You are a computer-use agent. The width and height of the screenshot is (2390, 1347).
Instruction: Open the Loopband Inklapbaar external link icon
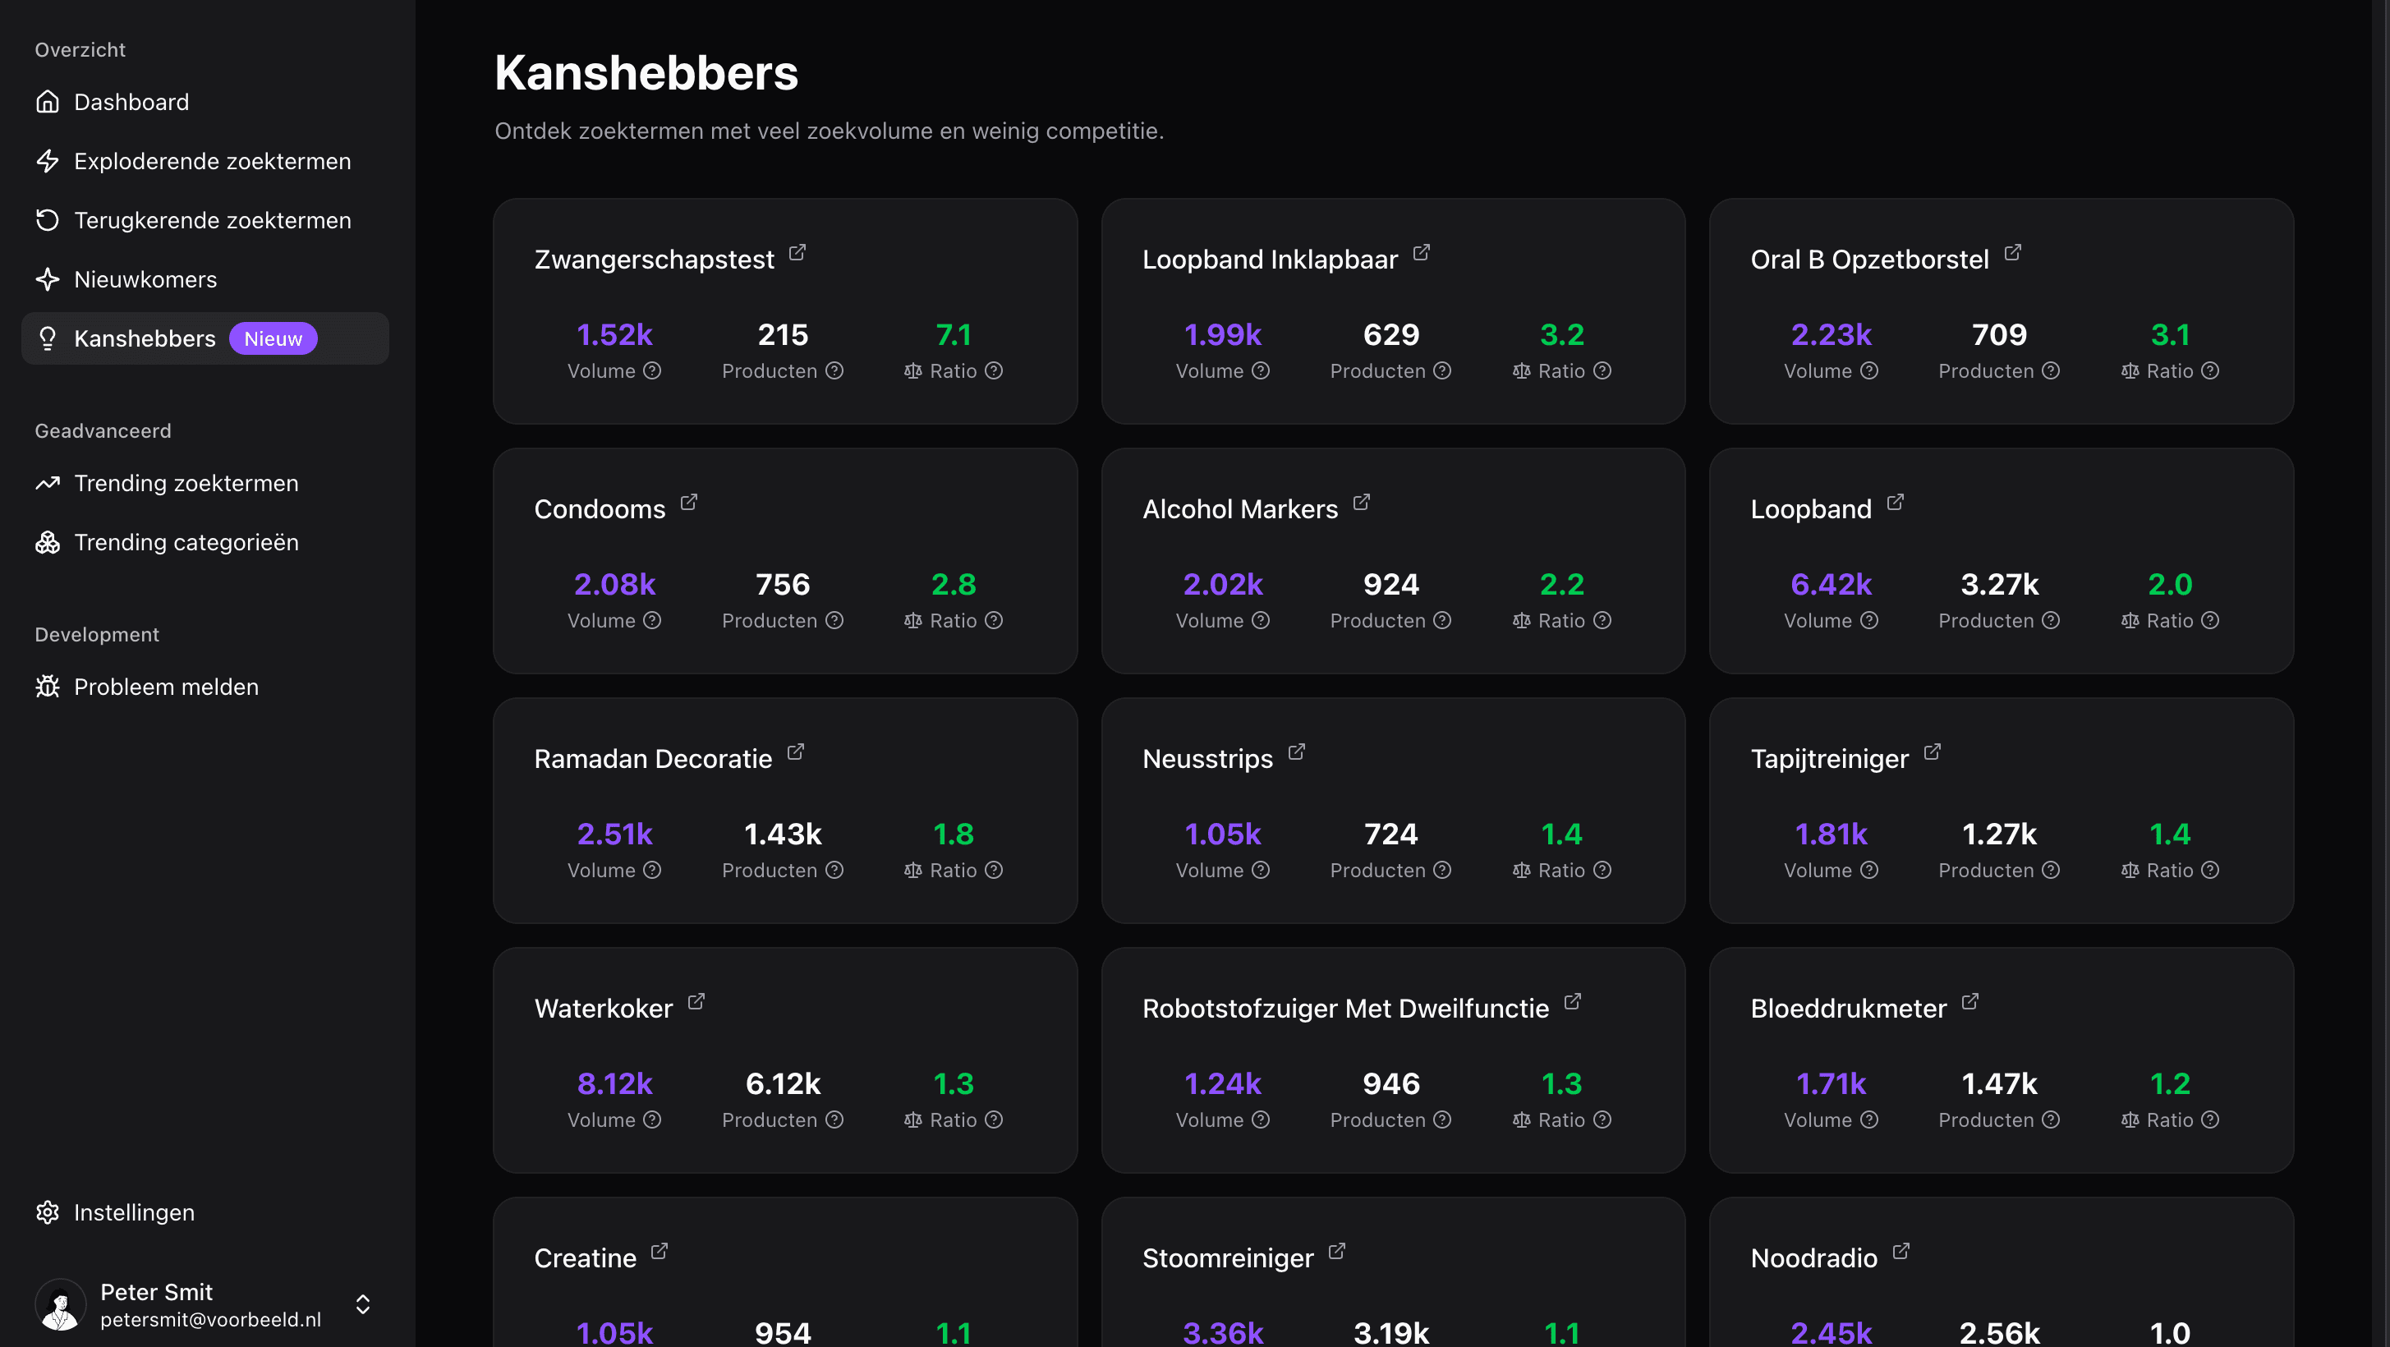[1421, 252]
